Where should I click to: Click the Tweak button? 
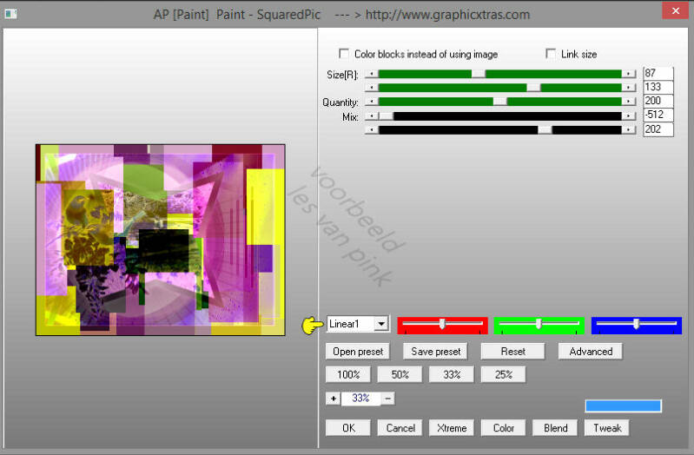coord(607,428)
